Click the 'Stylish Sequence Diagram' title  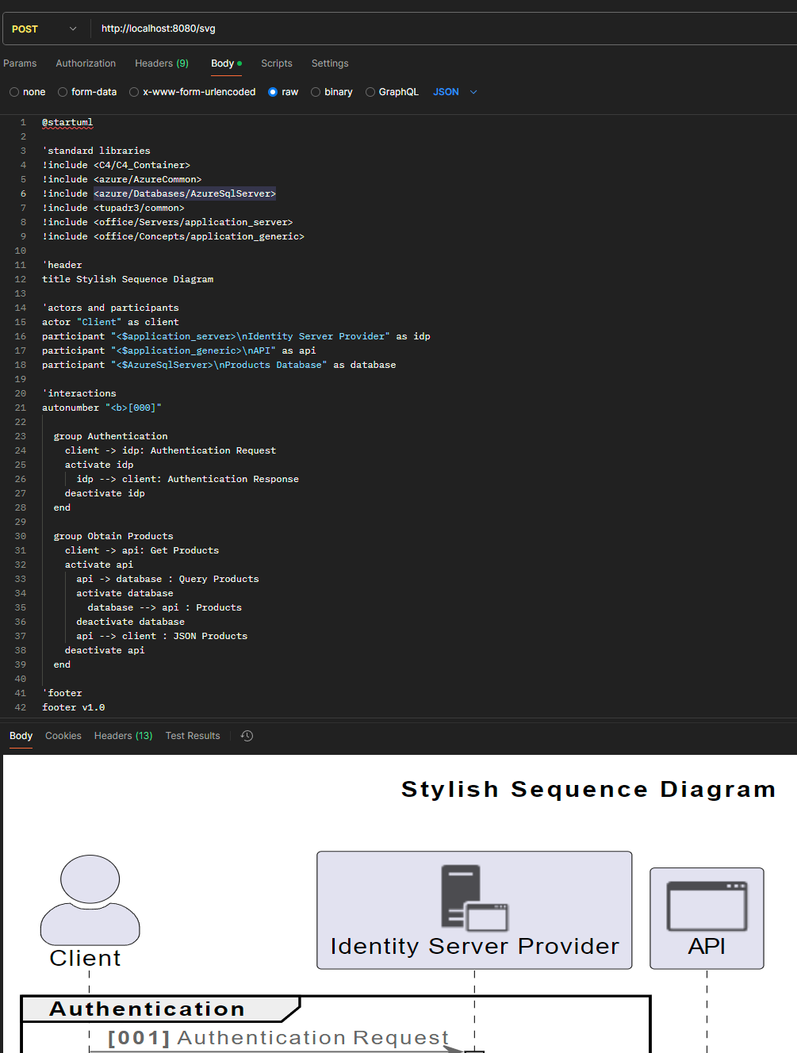588,790
